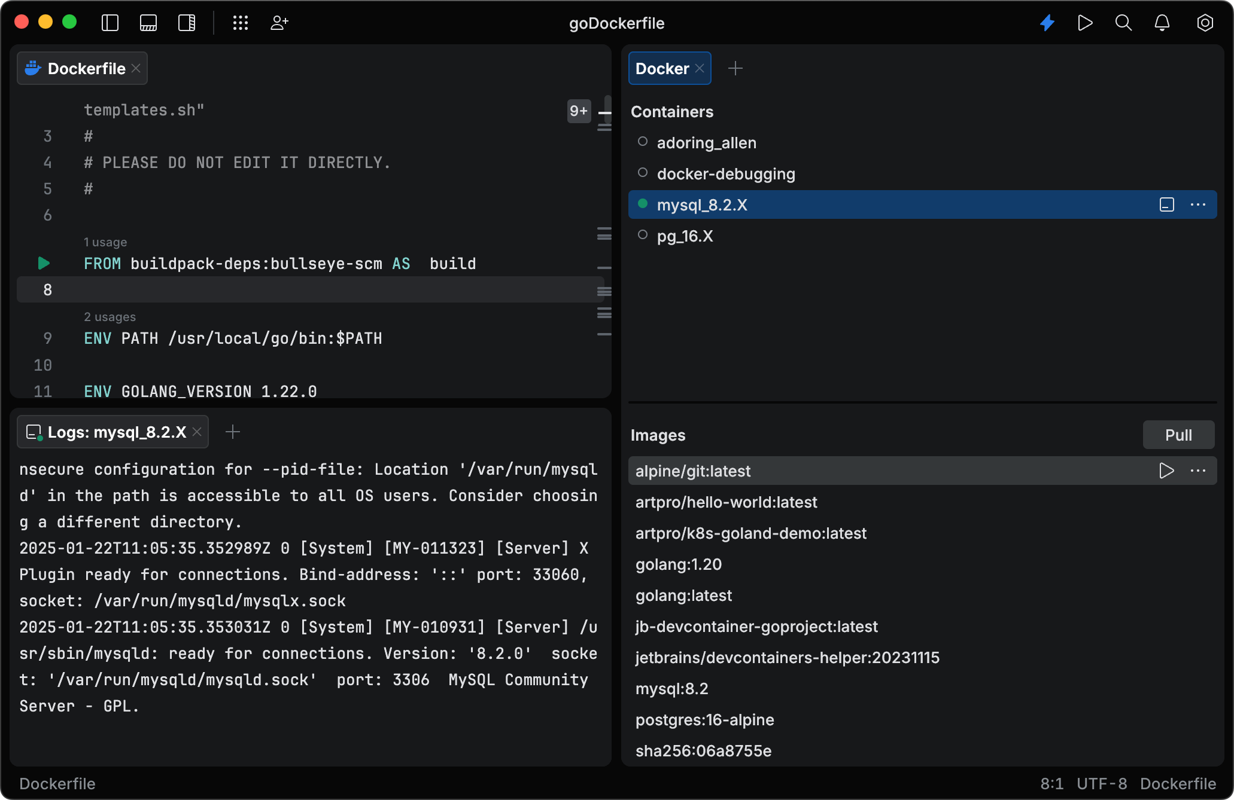Add a new tool tab with the plus button
This screenshot has height=800, width=1234.
pyautogui.click(x=735, y=68)
